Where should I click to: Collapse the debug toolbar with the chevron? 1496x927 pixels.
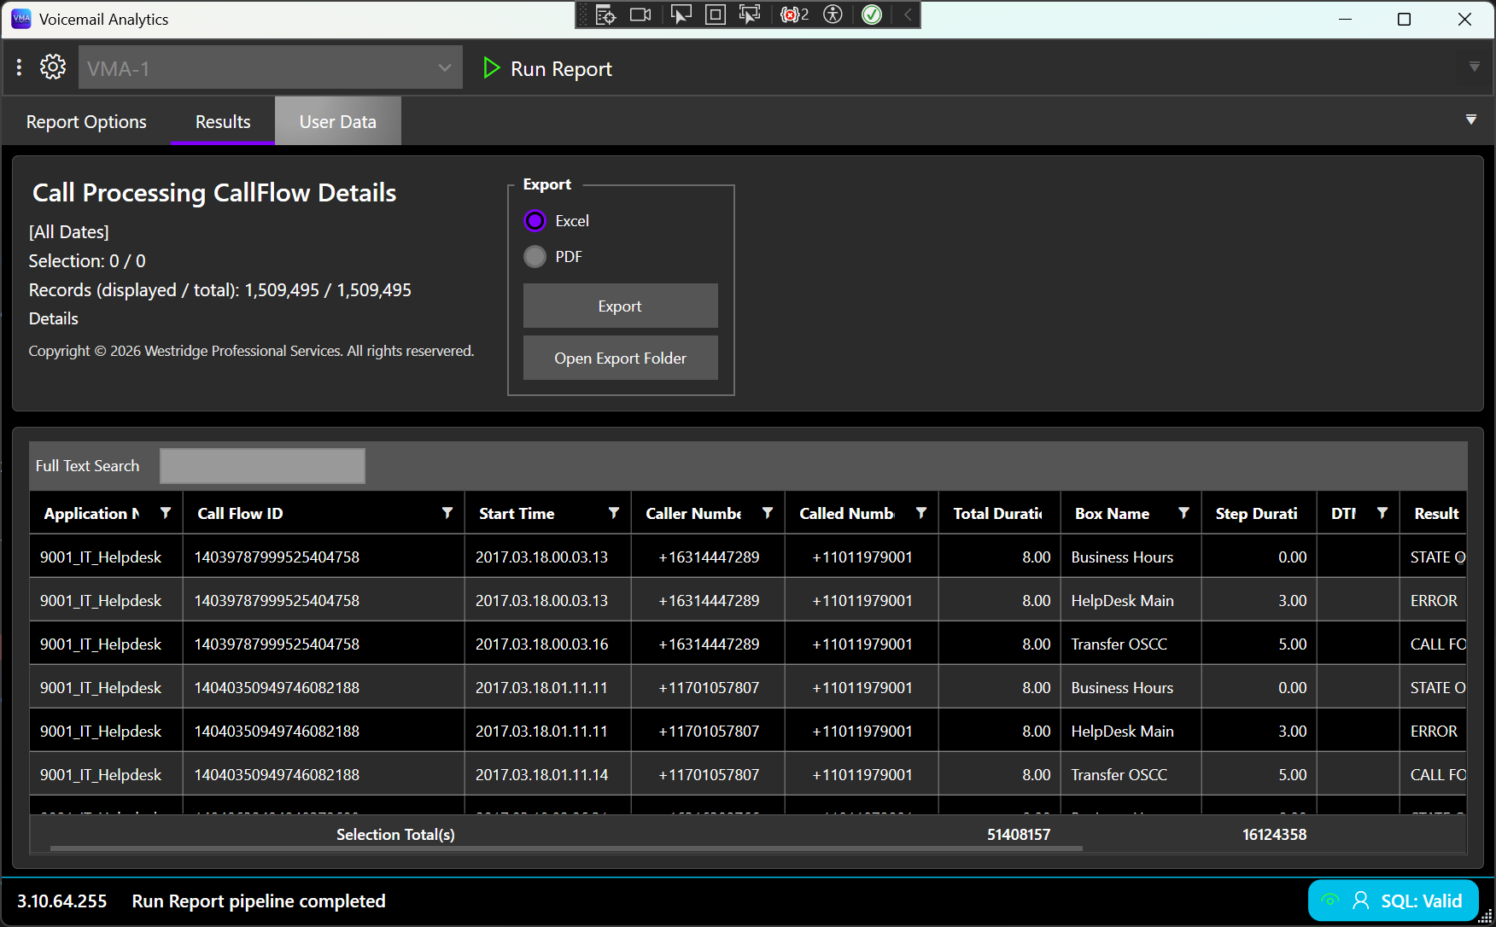(x=908, y=15)
